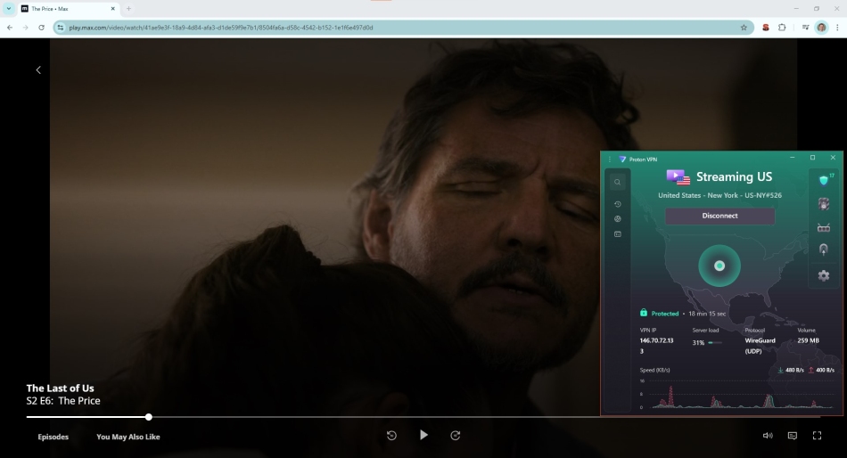Click The Last of Us show title

coord(60,388)
